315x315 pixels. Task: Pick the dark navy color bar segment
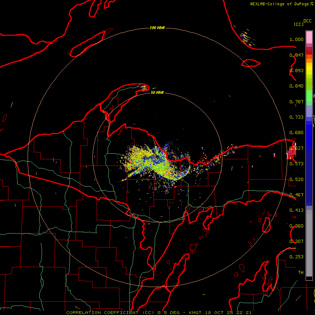click(309, 179)
